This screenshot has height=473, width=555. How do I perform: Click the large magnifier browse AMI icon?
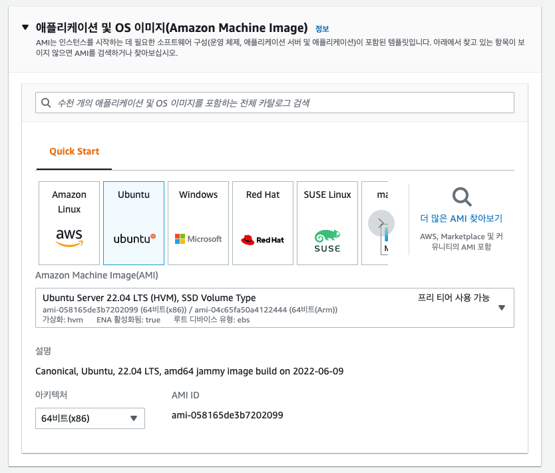[x=462, y=197]
